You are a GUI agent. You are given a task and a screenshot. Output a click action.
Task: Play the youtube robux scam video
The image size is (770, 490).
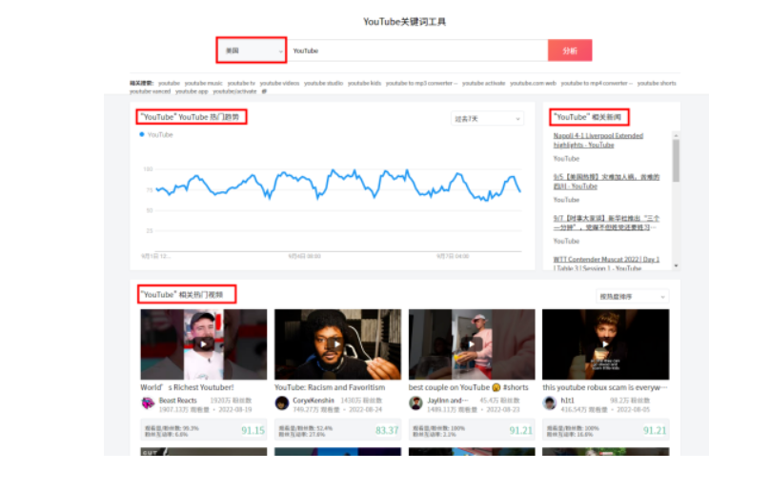605,343
